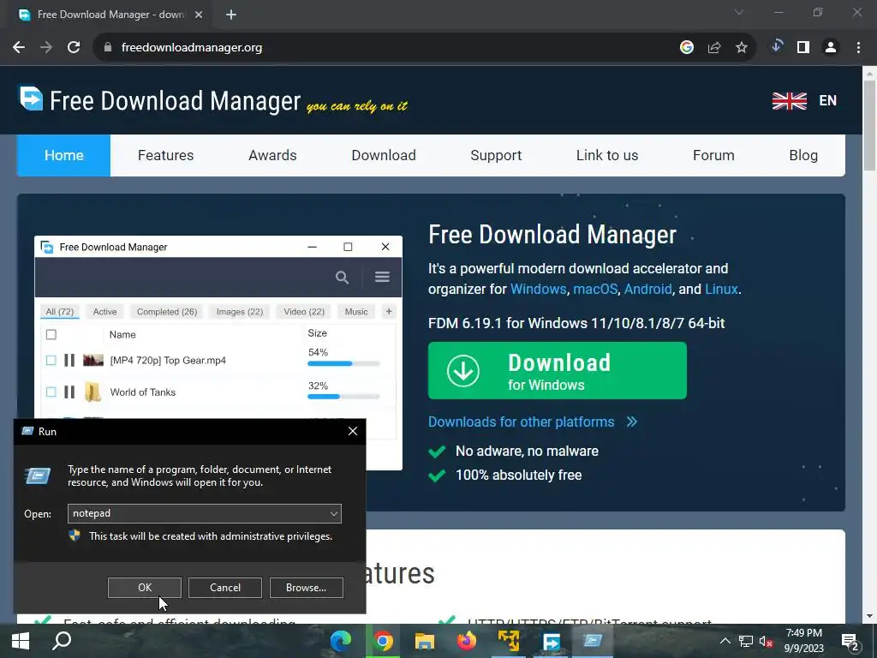Click the Google icon in address bar
The image size is (877, 658).
(x=687, y=48)
